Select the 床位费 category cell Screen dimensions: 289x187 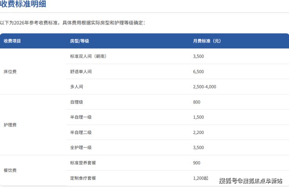click(x=10, y=72)
